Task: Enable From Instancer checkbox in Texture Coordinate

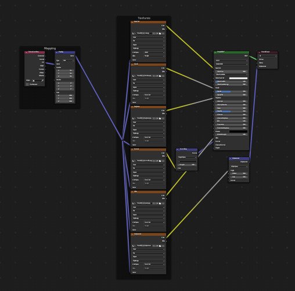Action: 27,84
